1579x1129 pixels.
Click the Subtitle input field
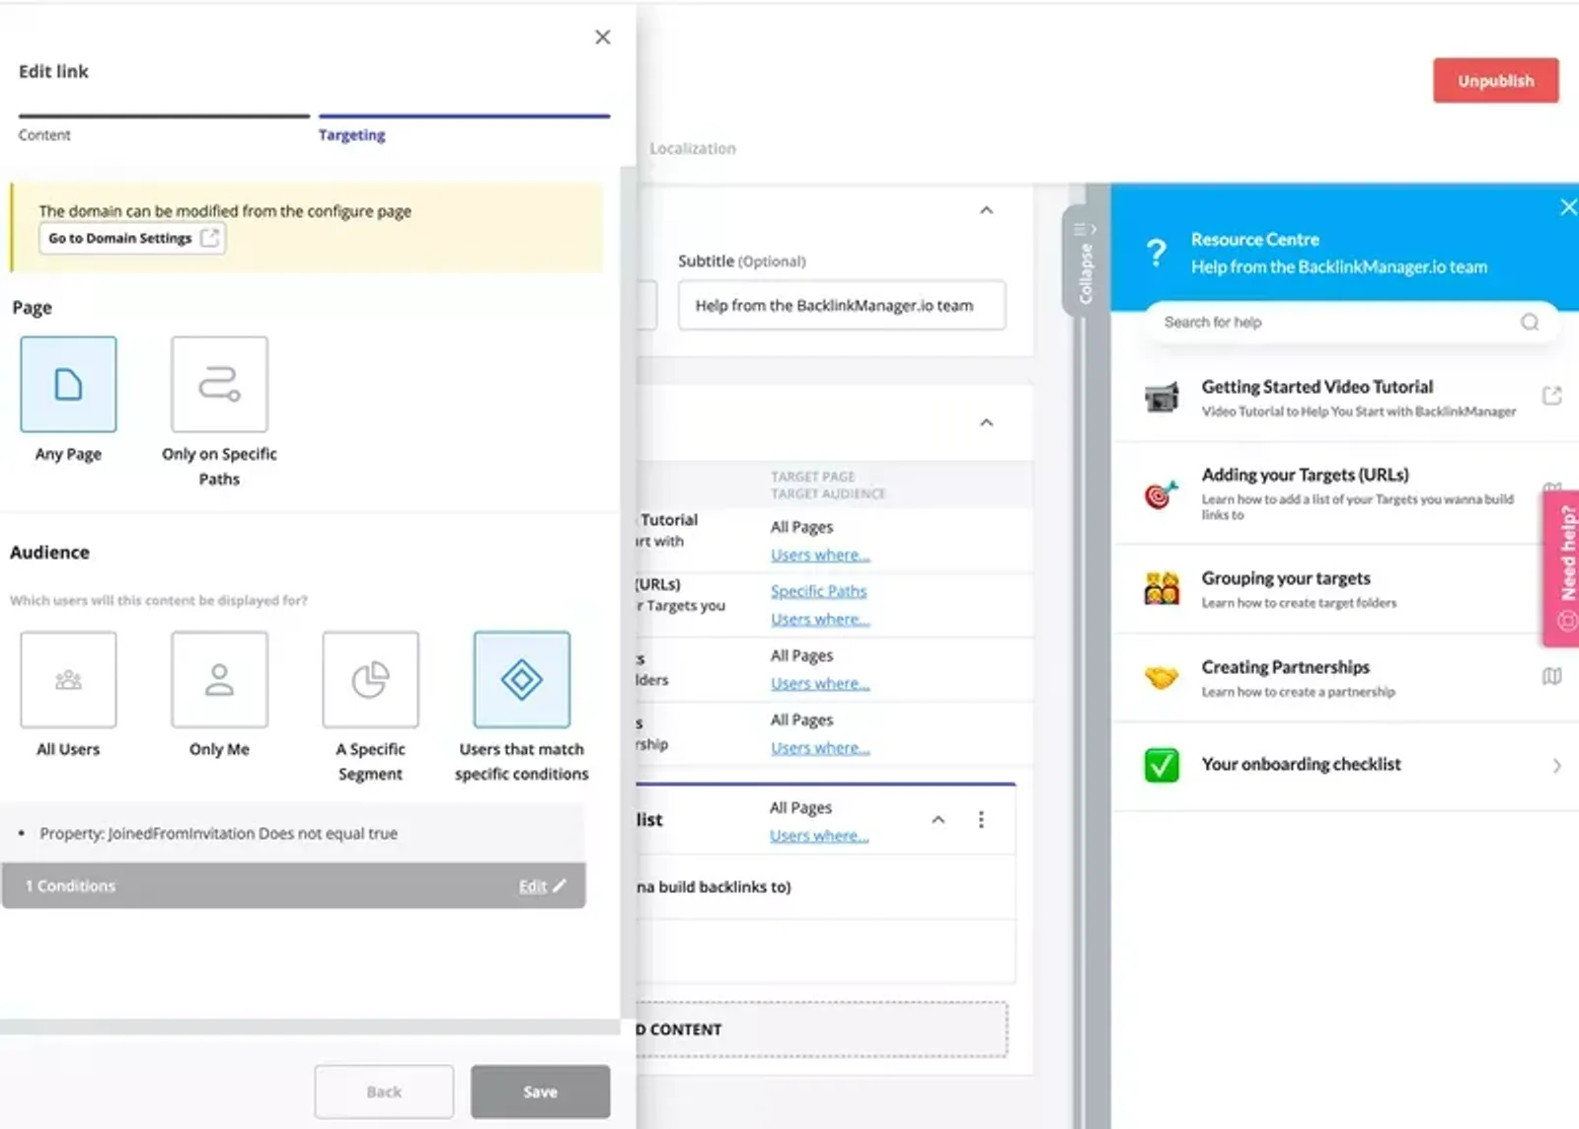pyautogui.click(x=841, y=305)
